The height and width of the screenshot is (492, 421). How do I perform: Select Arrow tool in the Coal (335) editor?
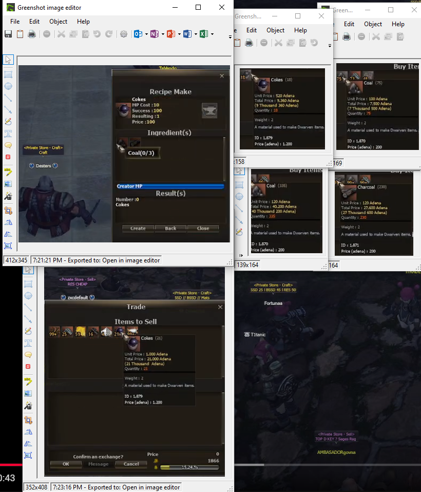[239, 220]
